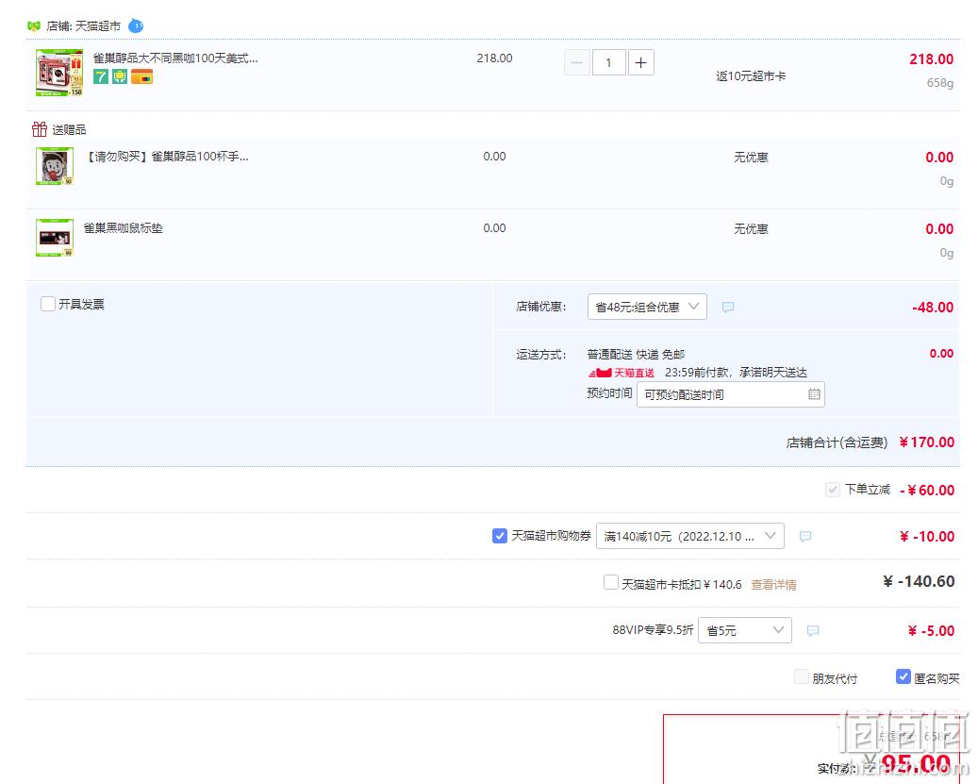Click the 店铺合计(含运费) label
The height and width of the screenshot is (784, 978).
point(837,442)
